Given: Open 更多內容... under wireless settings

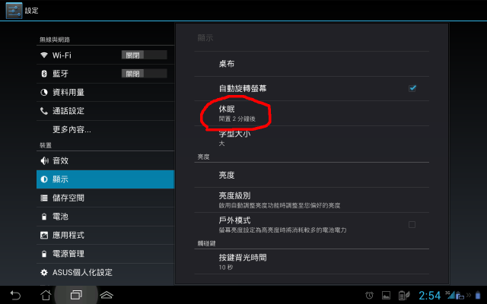Looking at the screenshot, I should (x=105, y=129).
